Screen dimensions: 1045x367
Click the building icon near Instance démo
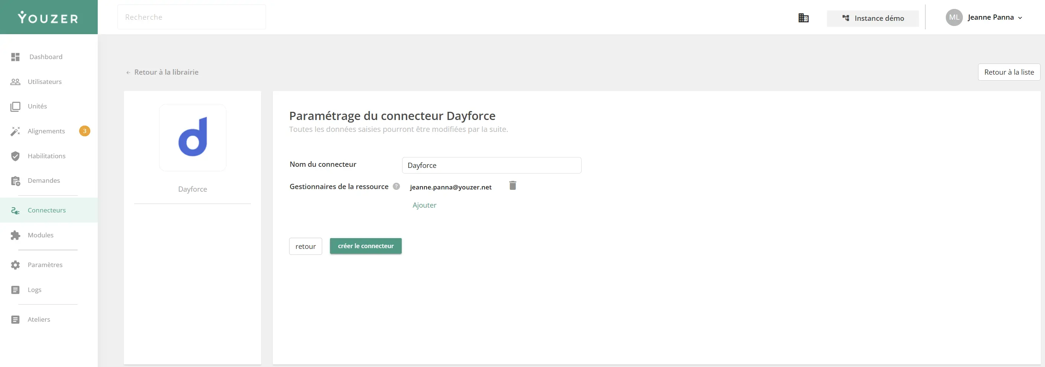(803, 18)
